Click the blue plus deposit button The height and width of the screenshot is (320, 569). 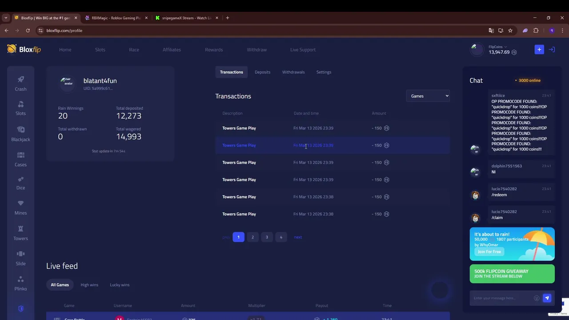[539, 49]
